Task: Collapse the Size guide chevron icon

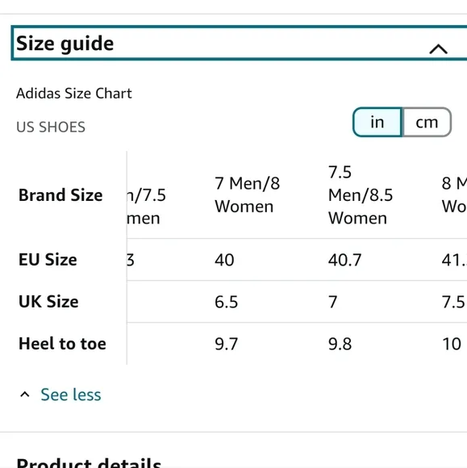Action: 438,49
